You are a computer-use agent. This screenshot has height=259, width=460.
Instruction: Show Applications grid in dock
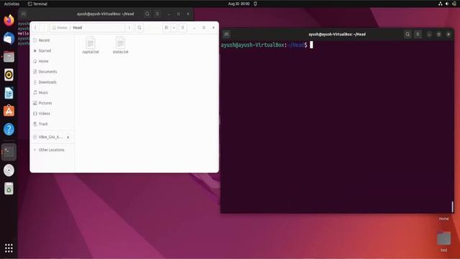[x=9, y=248]
